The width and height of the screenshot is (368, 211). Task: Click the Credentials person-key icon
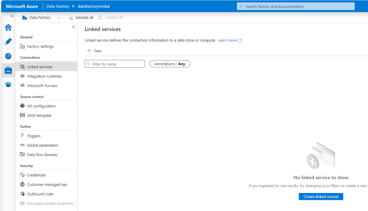22,175
